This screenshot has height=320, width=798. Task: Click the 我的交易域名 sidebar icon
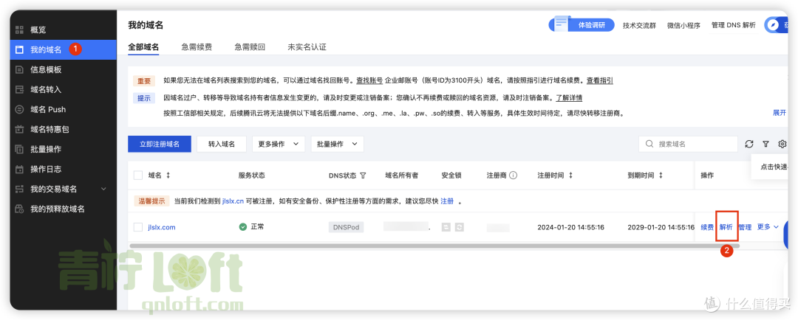19,189
